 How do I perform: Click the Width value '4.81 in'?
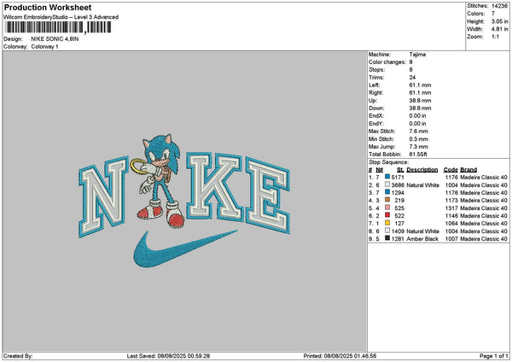pyautogui.click(x=499, y=29)
